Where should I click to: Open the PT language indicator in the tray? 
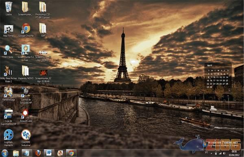point(207,153)
